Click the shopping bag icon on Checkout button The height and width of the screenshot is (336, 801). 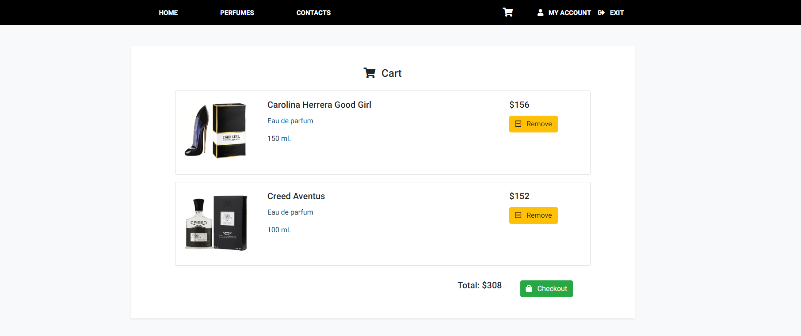pyautogui.click(x=529, y=288)
